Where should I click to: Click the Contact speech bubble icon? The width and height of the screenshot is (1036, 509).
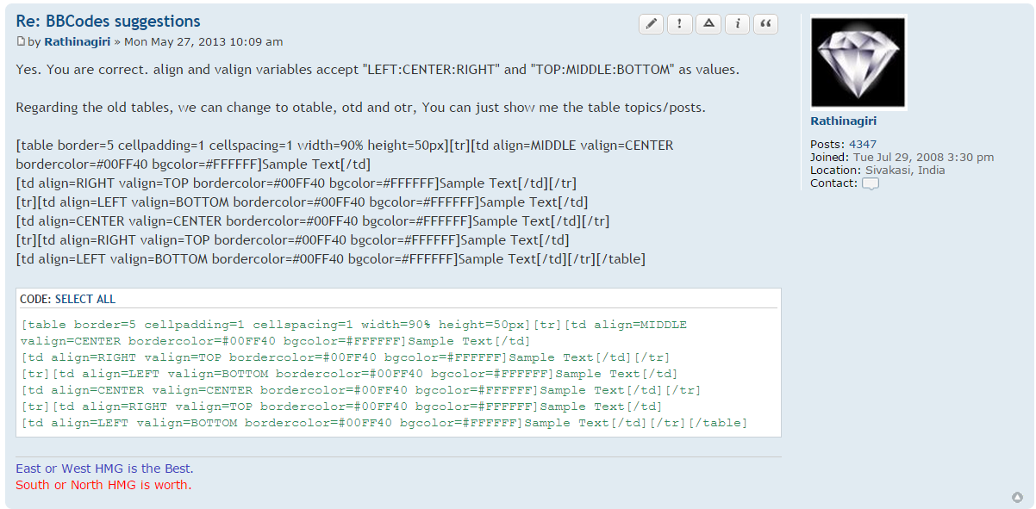click(x=871, y=183)
